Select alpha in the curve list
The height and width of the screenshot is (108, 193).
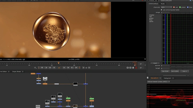(151, 22)
